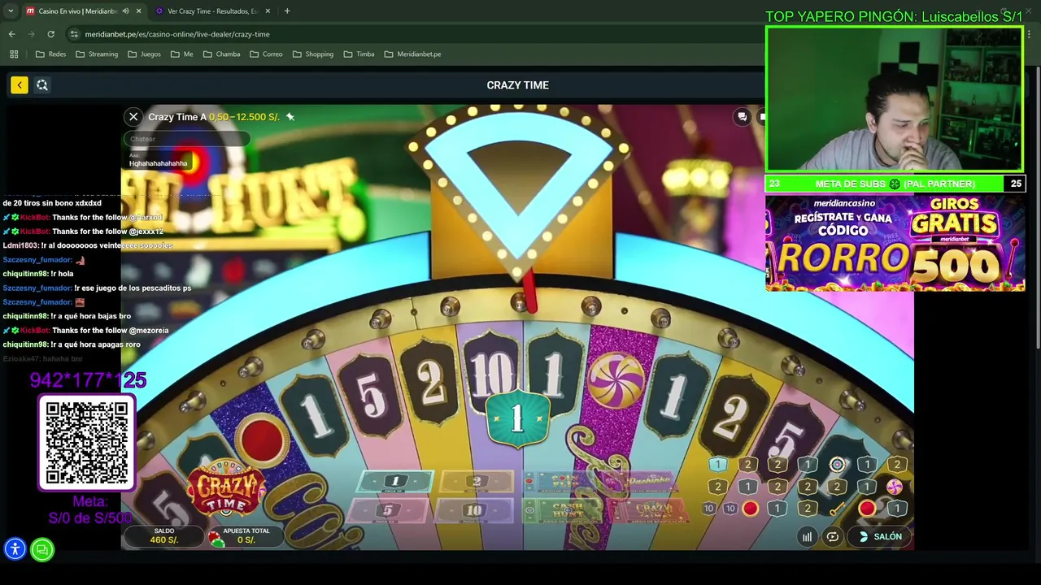Screen dimensions: 1041x585
Task: Click the pin icon next to bet limits
Action: [290, 117]
